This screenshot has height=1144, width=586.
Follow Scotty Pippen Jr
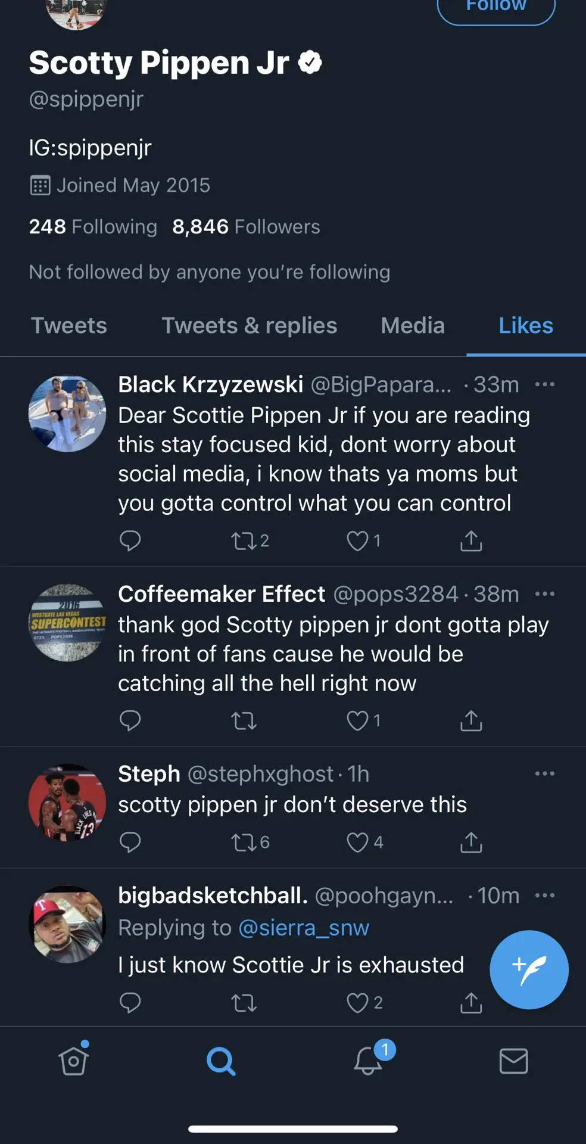(x=496, y=8)
